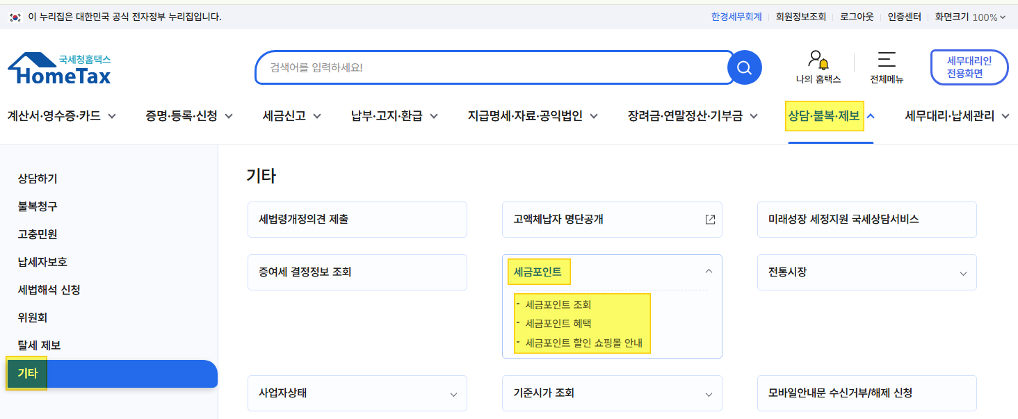
Task: Open 세금신고 top menu
Action: pos(292,115)
